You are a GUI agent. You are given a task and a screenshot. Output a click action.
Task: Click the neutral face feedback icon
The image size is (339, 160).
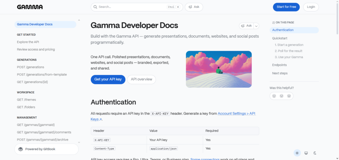coord(281,96)
